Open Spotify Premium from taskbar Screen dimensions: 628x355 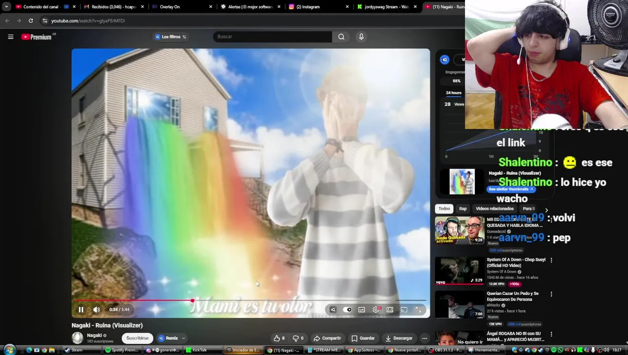tap(122, 350)
